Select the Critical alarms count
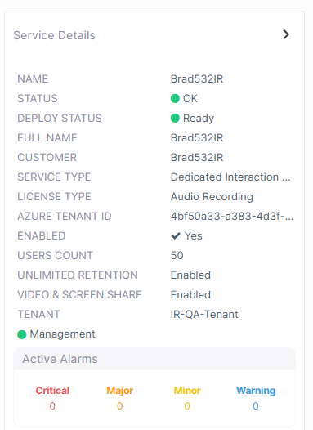This screenshot has height=430, width=313. point(52,406)
